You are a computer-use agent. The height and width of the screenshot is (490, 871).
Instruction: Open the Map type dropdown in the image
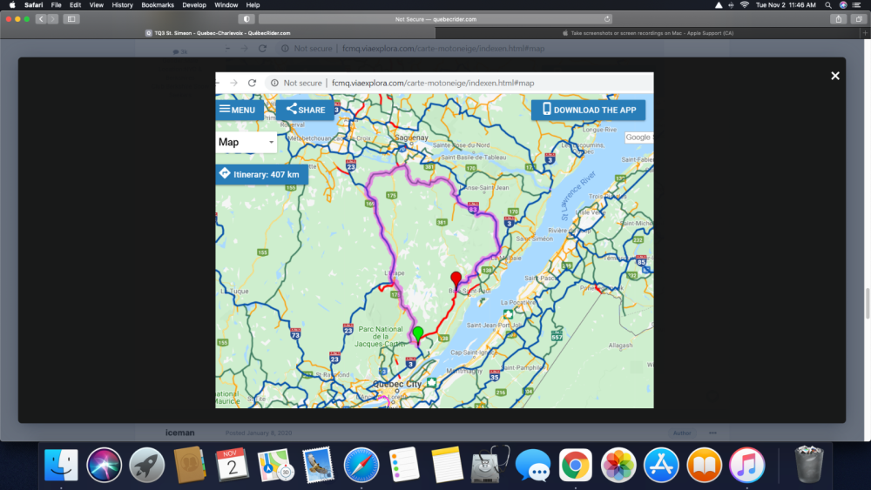[x=246, y=142]
